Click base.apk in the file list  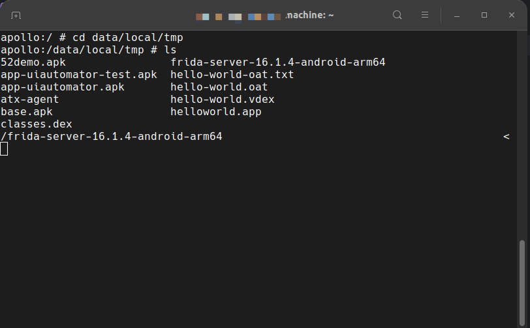pyautogui.click(x=27, y=112)
